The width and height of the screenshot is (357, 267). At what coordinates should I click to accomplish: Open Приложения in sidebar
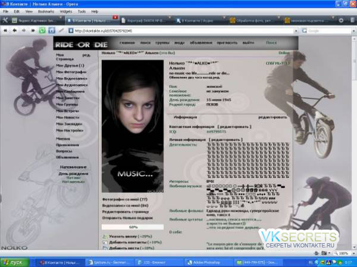67,145
